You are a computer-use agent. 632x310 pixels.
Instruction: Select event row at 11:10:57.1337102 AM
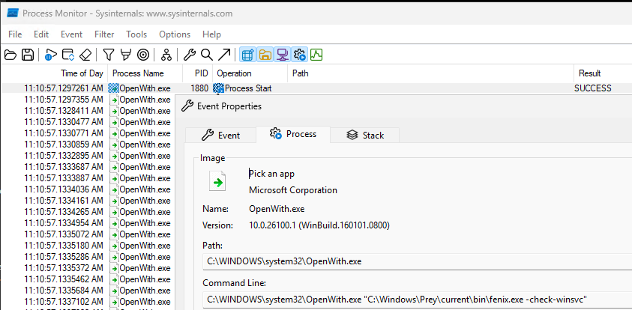pos(88,302)
